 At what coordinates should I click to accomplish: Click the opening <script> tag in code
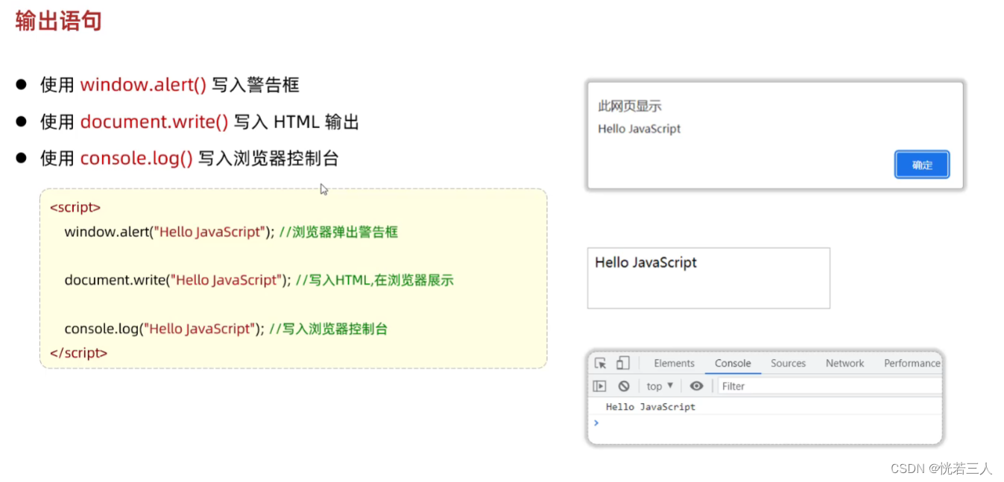tap(75, 208)
